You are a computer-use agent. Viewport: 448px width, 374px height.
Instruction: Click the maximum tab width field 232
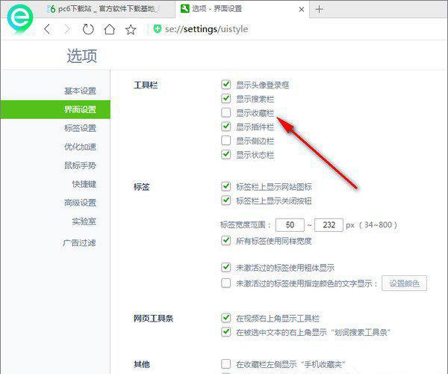click(329, 225)
